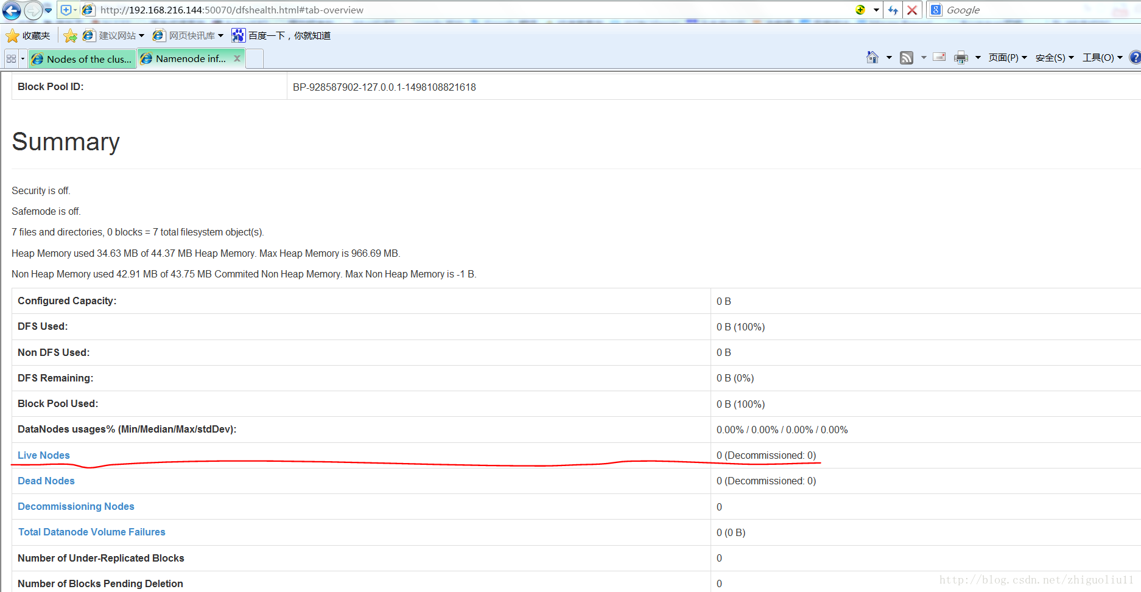Click the RSS feeds icon
This screenshot has height=592, width=1141.
coord(907,58)
